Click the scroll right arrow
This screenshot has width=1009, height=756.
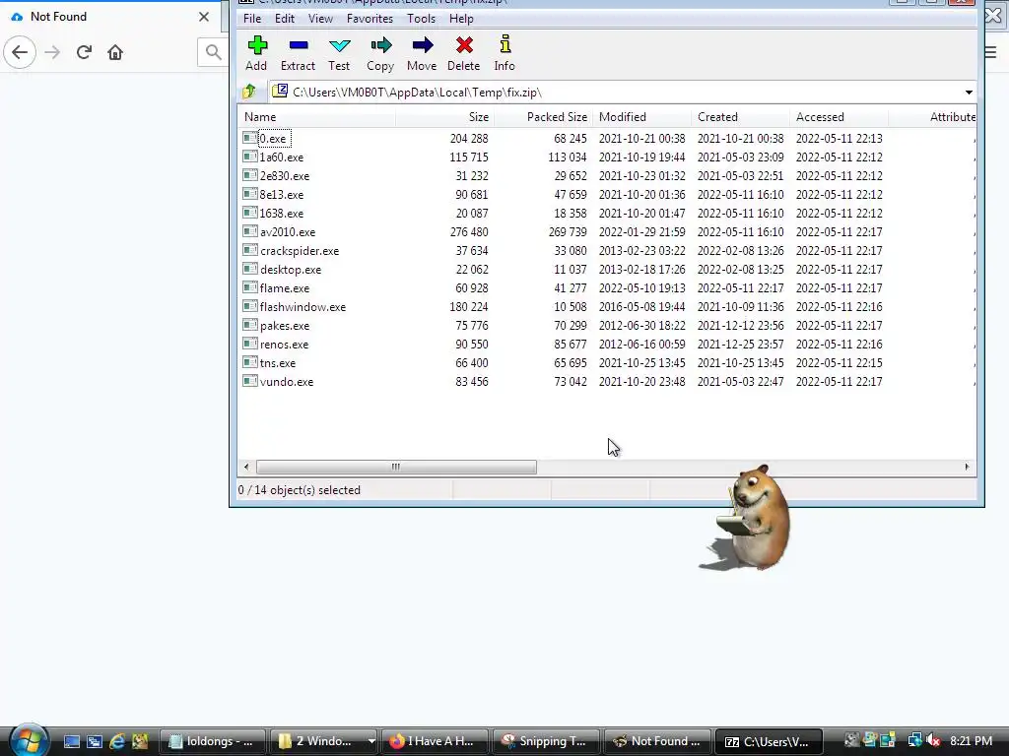point(967,467)
